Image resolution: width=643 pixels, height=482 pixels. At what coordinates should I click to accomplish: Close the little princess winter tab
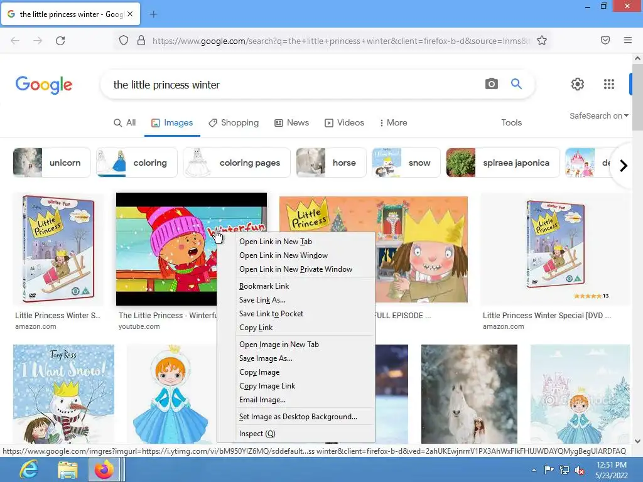click(x=130, y=14)
